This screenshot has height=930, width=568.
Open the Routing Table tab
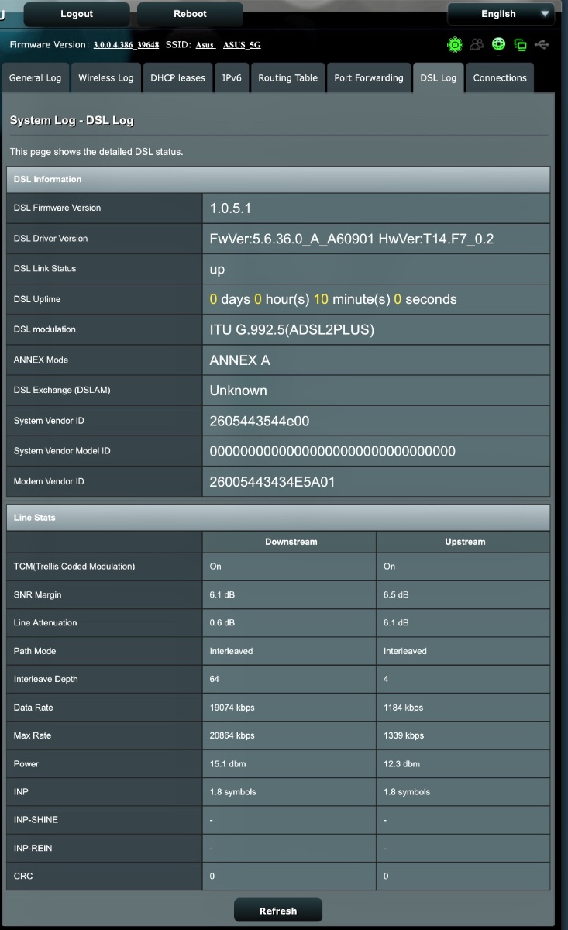coord(288,78)
